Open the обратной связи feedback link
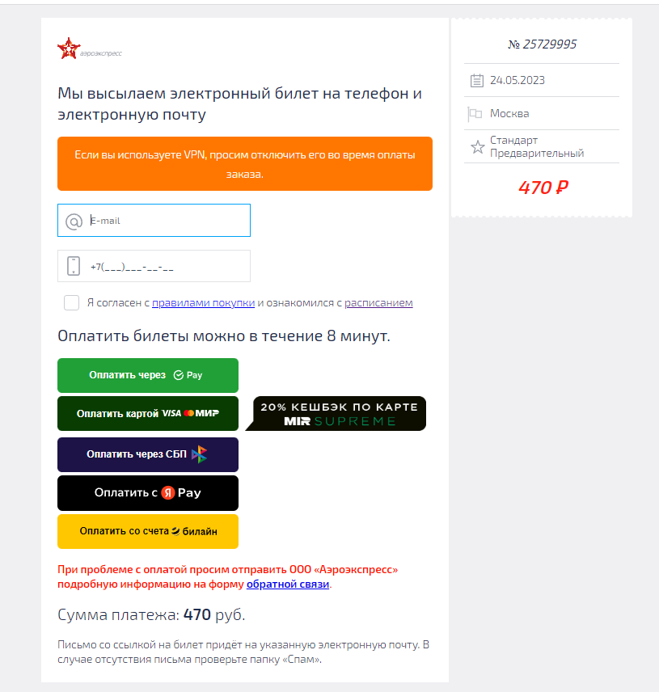 coord(288,584)
